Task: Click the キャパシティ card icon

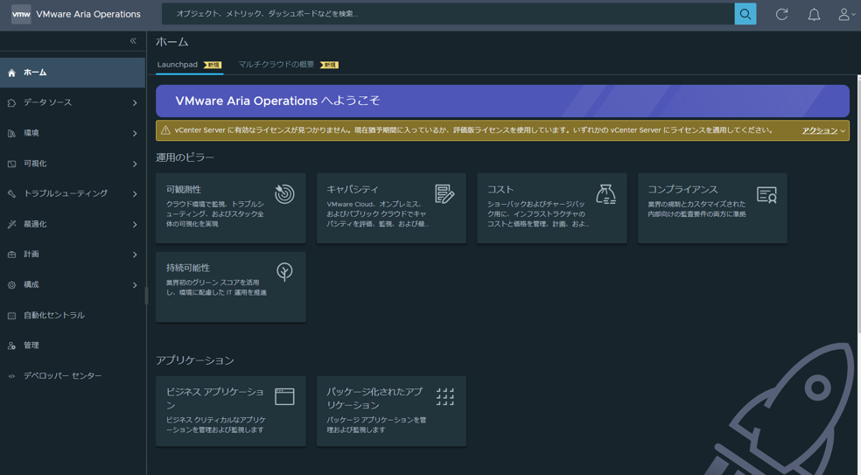Action: click(444, 194)
